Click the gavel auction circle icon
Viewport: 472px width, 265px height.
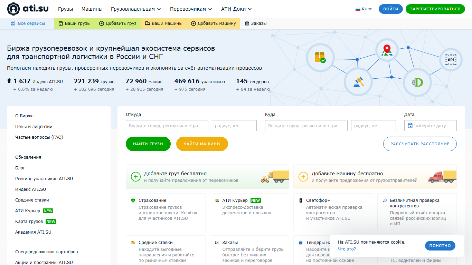(x=359, y=82)
